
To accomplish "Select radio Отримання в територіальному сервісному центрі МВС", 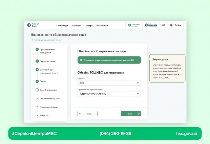I will pyautogui.click(x=81, y=60).
